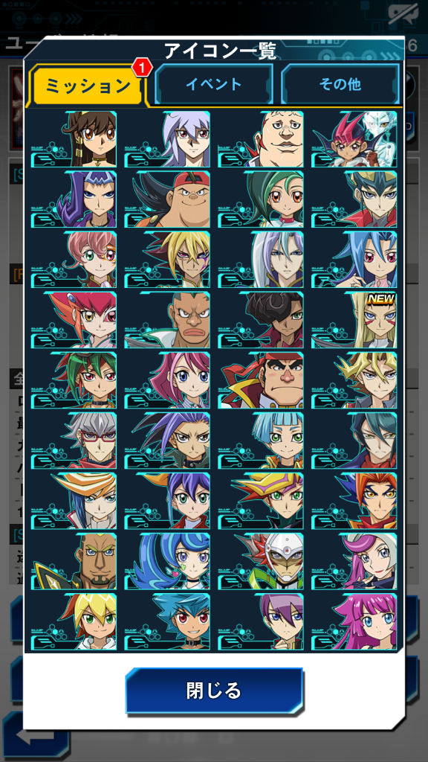
Task: Select the blue twin-tail girl with heart mark
Action: pyautogui.click(x=167, y=561)
